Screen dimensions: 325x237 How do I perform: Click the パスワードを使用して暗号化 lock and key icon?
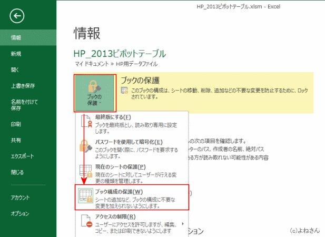tap(86, 146)
